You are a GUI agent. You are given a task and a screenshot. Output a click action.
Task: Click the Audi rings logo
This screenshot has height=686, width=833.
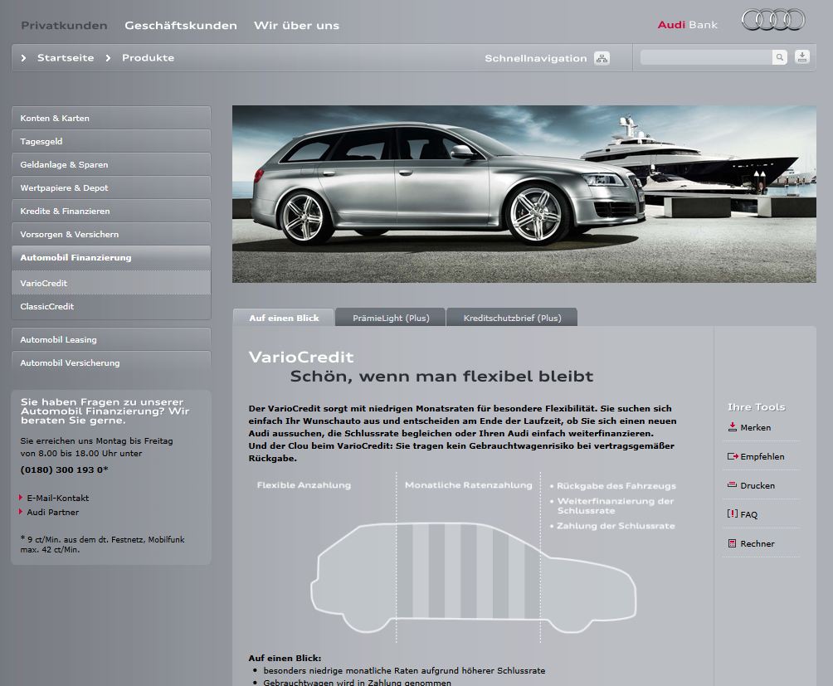(773, 20)
